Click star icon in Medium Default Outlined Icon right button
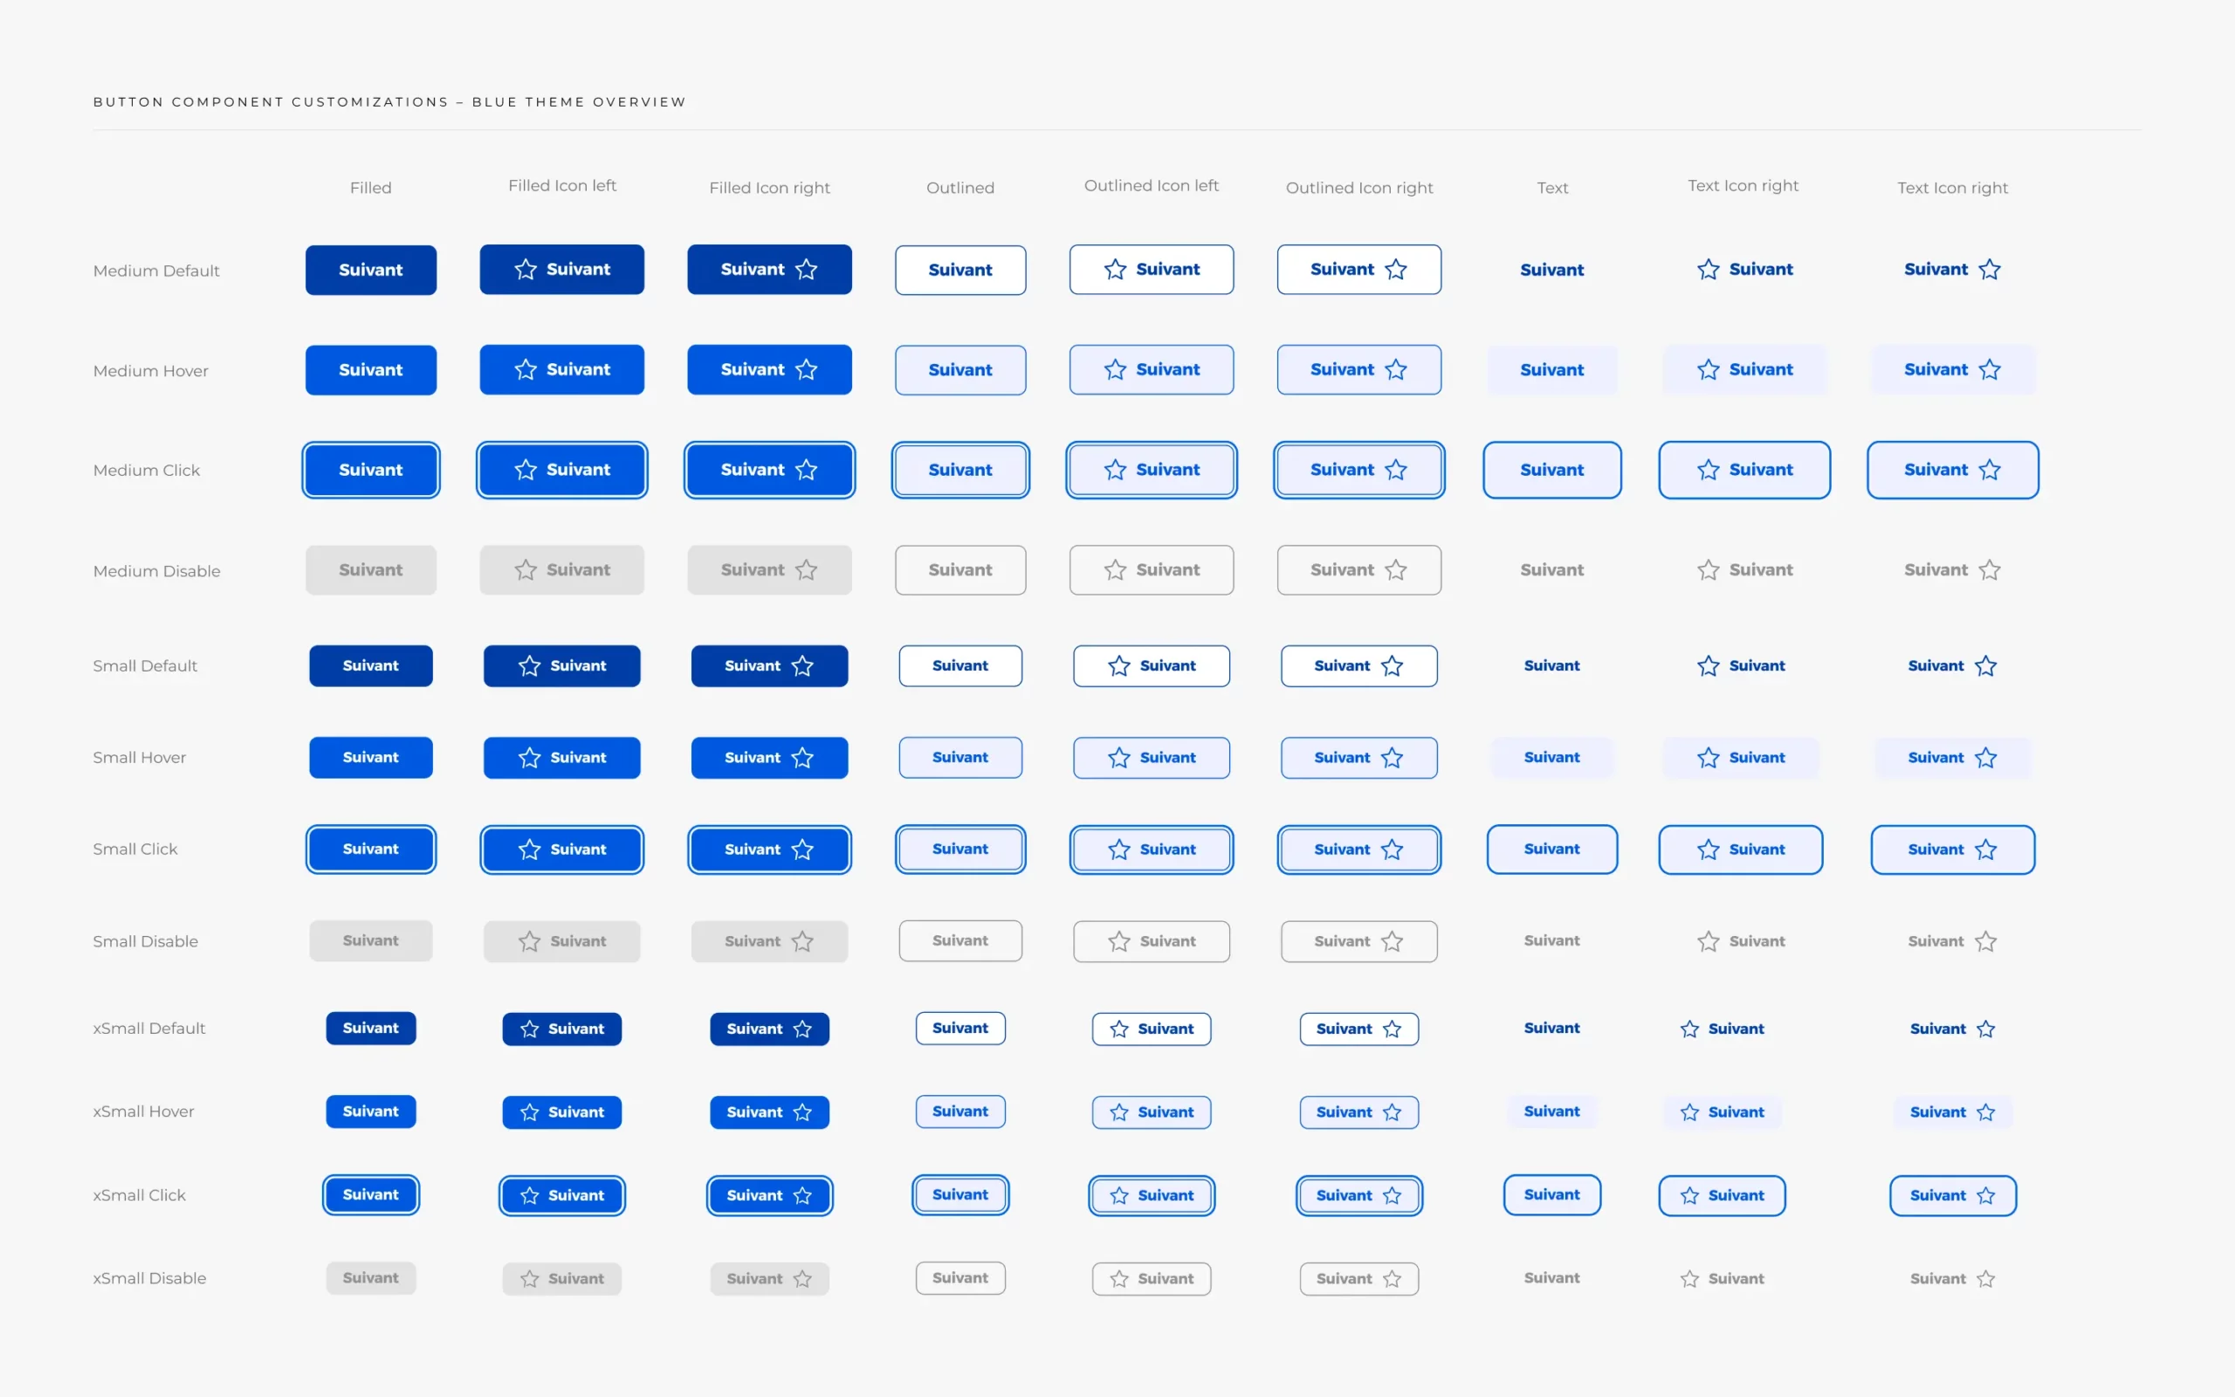Viewport: 2235px width, 1397px height. coord(1395,269)
